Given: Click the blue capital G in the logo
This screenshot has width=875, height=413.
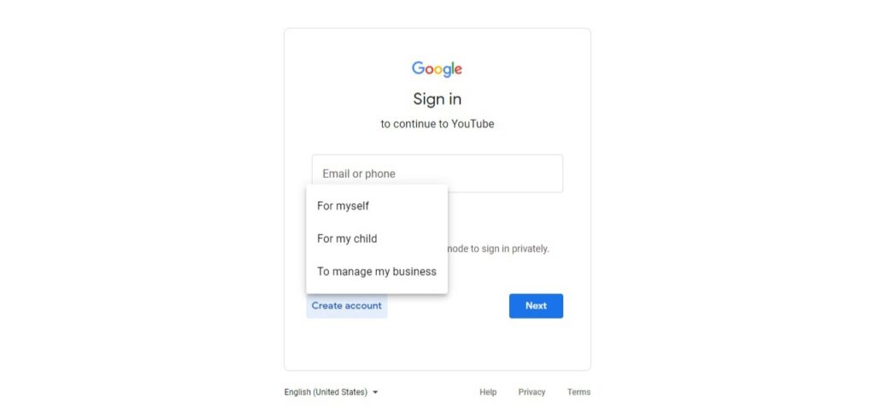Looking at the screenshot, I should point(419,68).
